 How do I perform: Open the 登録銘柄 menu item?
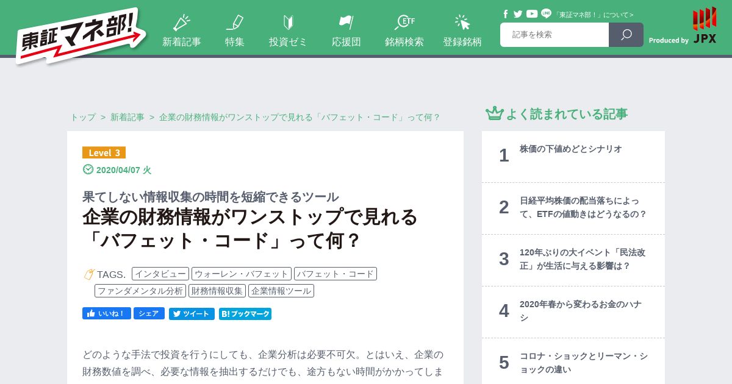click(462, 41)
